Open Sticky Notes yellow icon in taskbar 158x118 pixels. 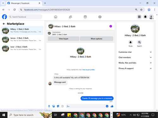(69, 115)
